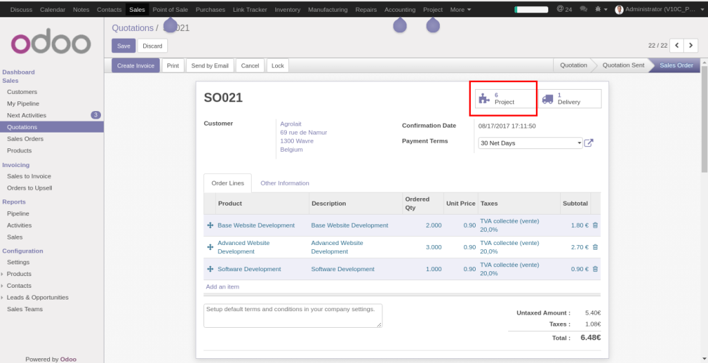Delete the Base Website Development order line

(595, 226)
